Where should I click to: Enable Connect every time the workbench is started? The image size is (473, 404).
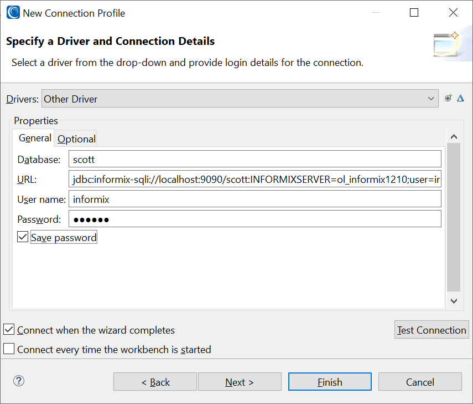(9, 349)
